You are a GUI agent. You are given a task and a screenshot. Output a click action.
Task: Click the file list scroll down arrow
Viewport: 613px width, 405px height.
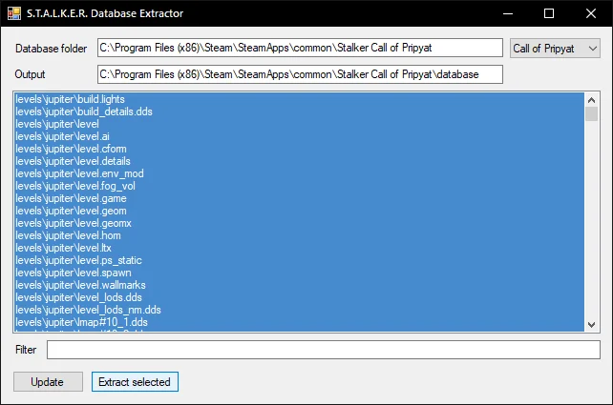coord(591,325)
